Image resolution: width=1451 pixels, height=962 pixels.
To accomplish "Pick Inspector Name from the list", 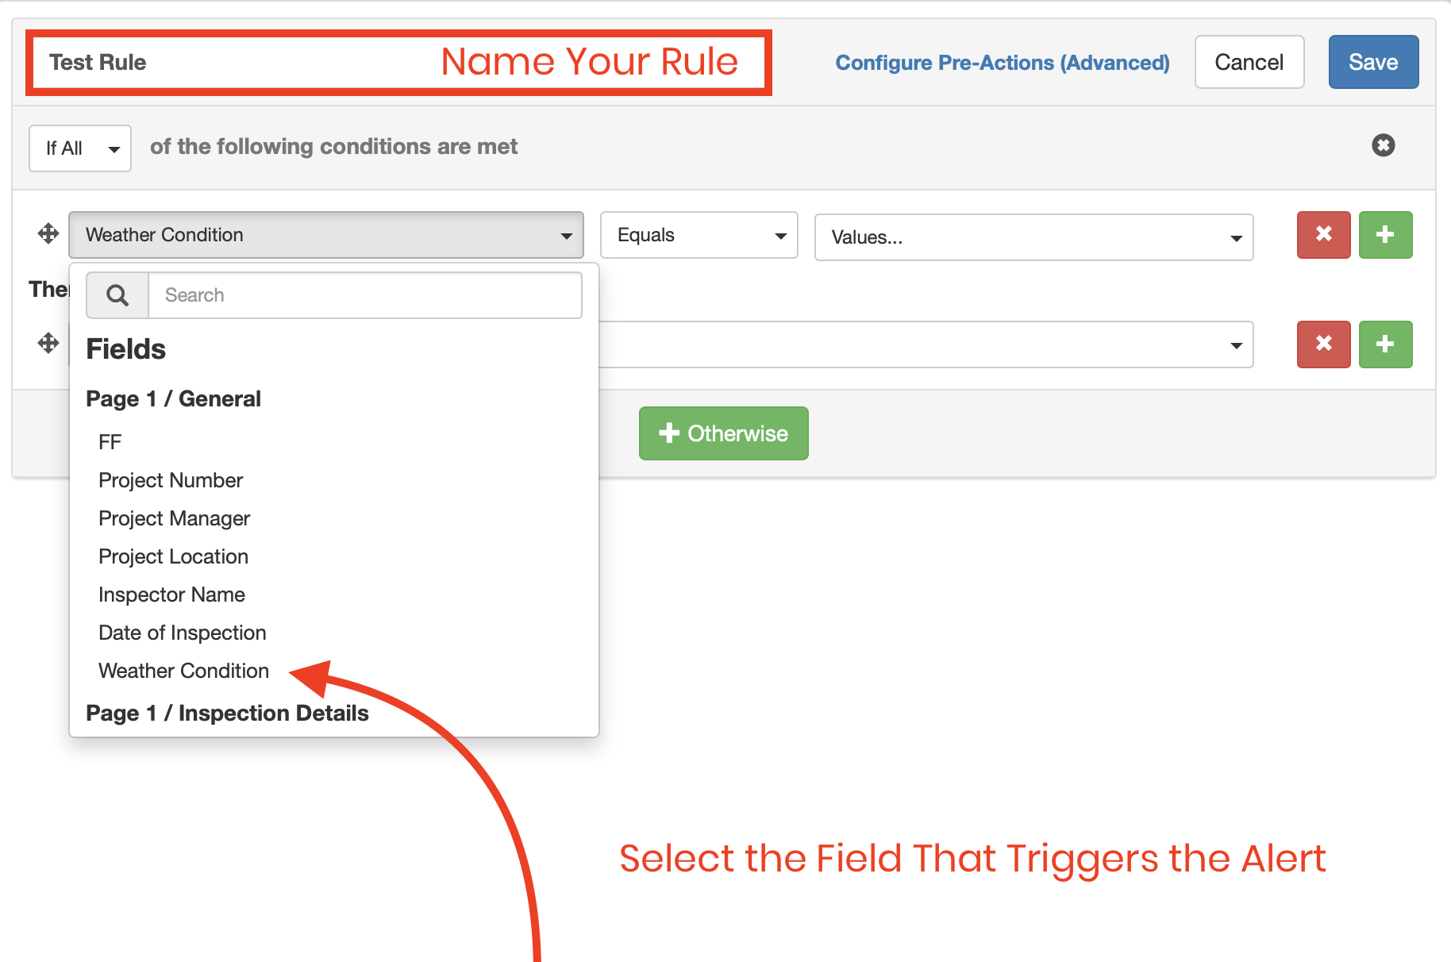I will 171,595.
